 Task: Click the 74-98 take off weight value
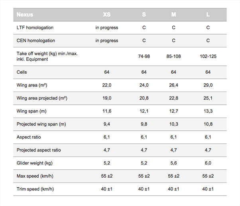144,56
